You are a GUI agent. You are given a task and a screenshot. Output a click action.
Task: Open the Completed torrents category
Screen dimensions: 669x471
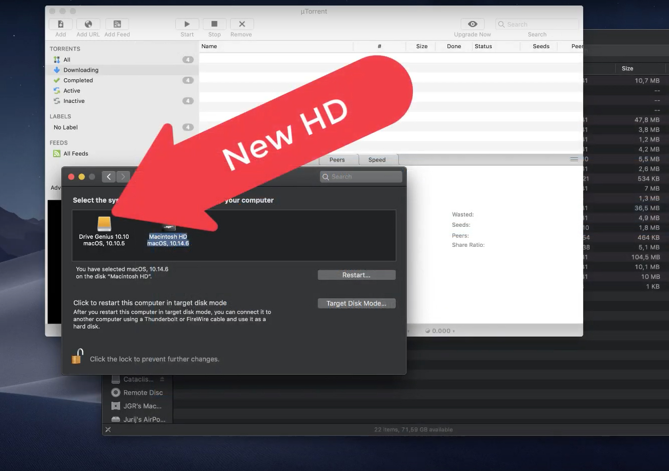[78, 80]
